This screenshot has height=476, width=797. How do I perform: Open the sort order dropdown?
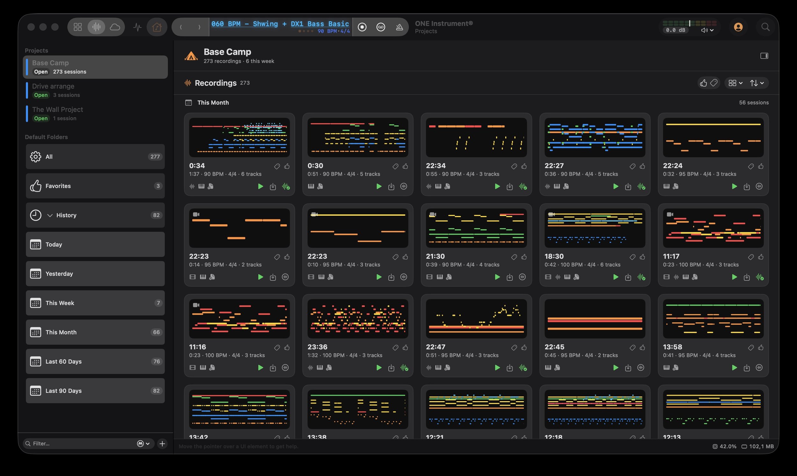(757, 83)
